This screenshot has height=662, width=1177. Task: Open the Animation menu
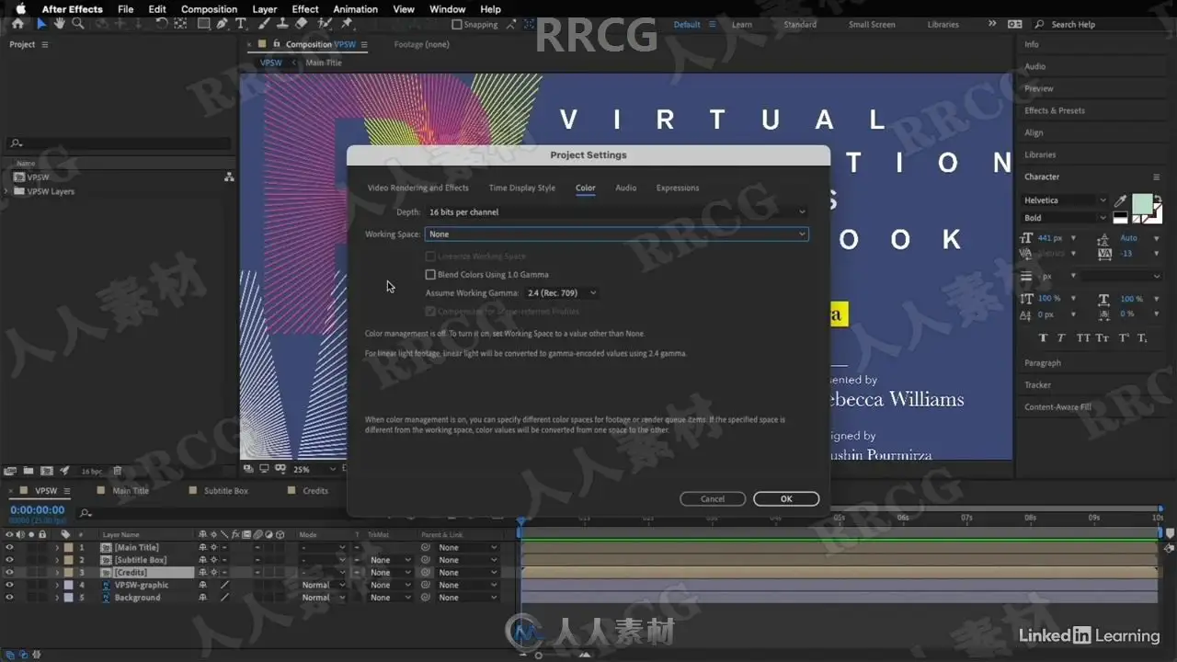(356, 9)
